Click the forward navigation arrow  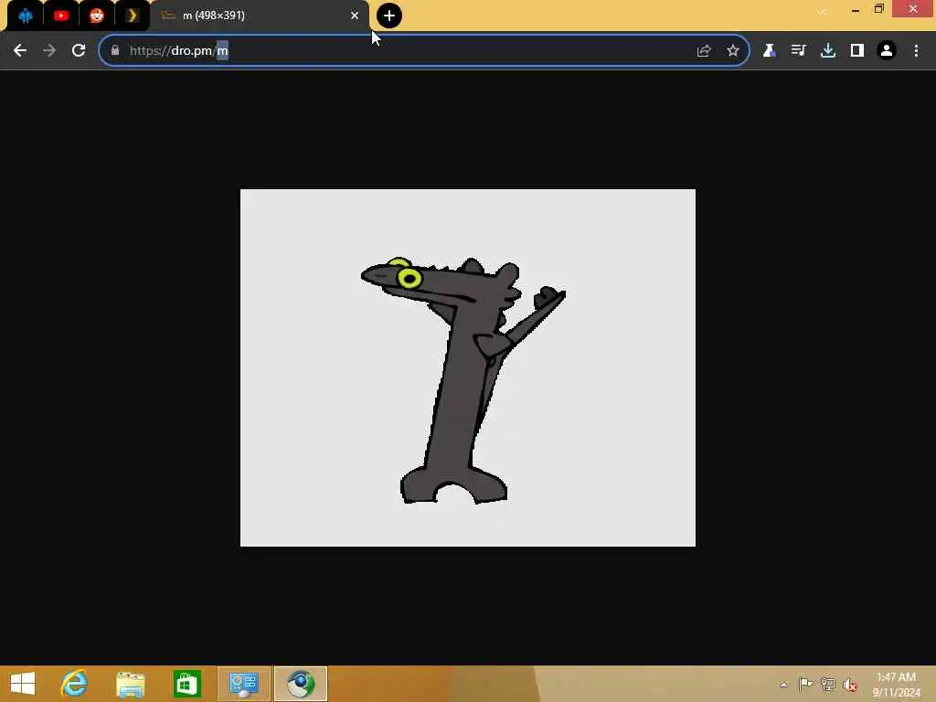coord(49,51)
